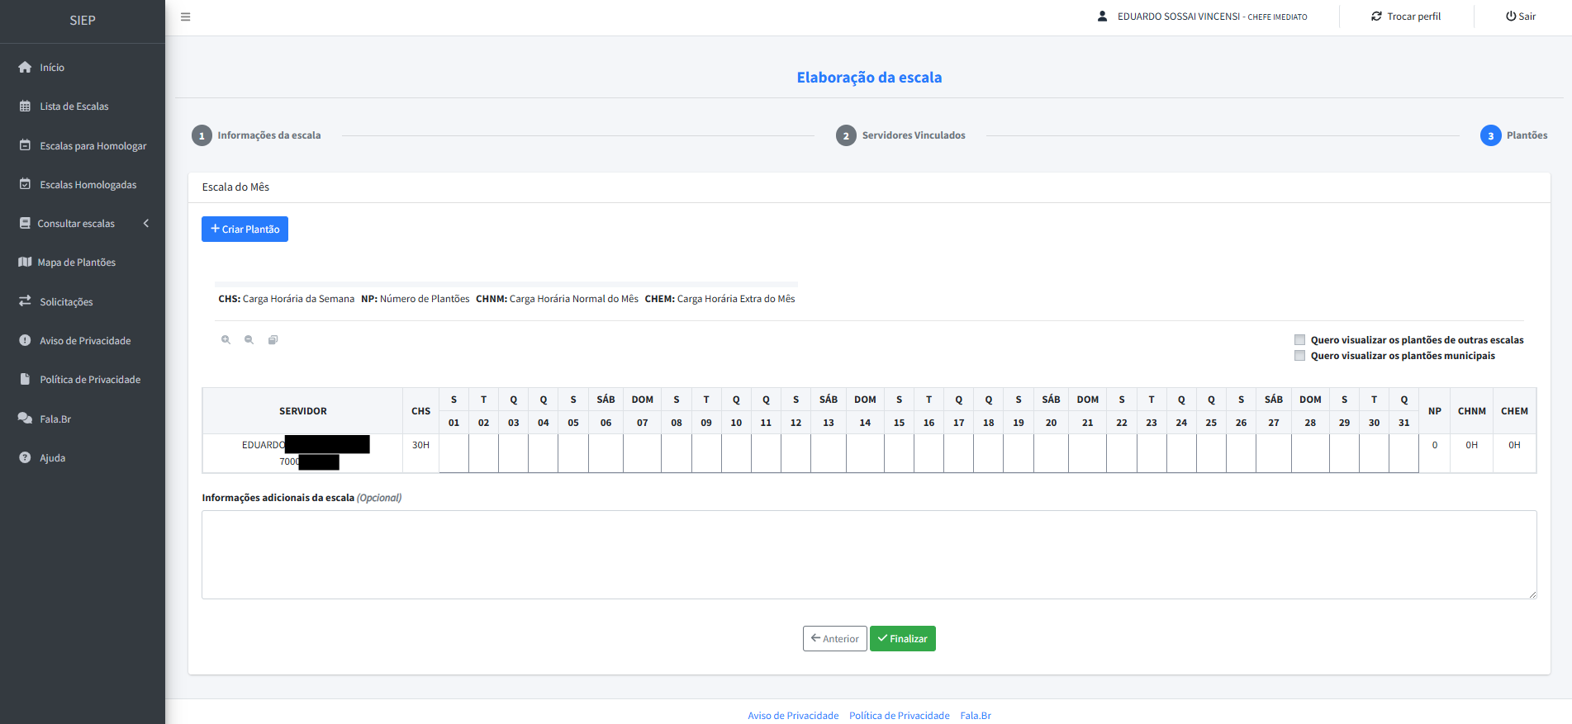This screenshot has height=724, width=1572.
Task: Expand the Consultar escalas submenu chevron
Action: (146, 224)
